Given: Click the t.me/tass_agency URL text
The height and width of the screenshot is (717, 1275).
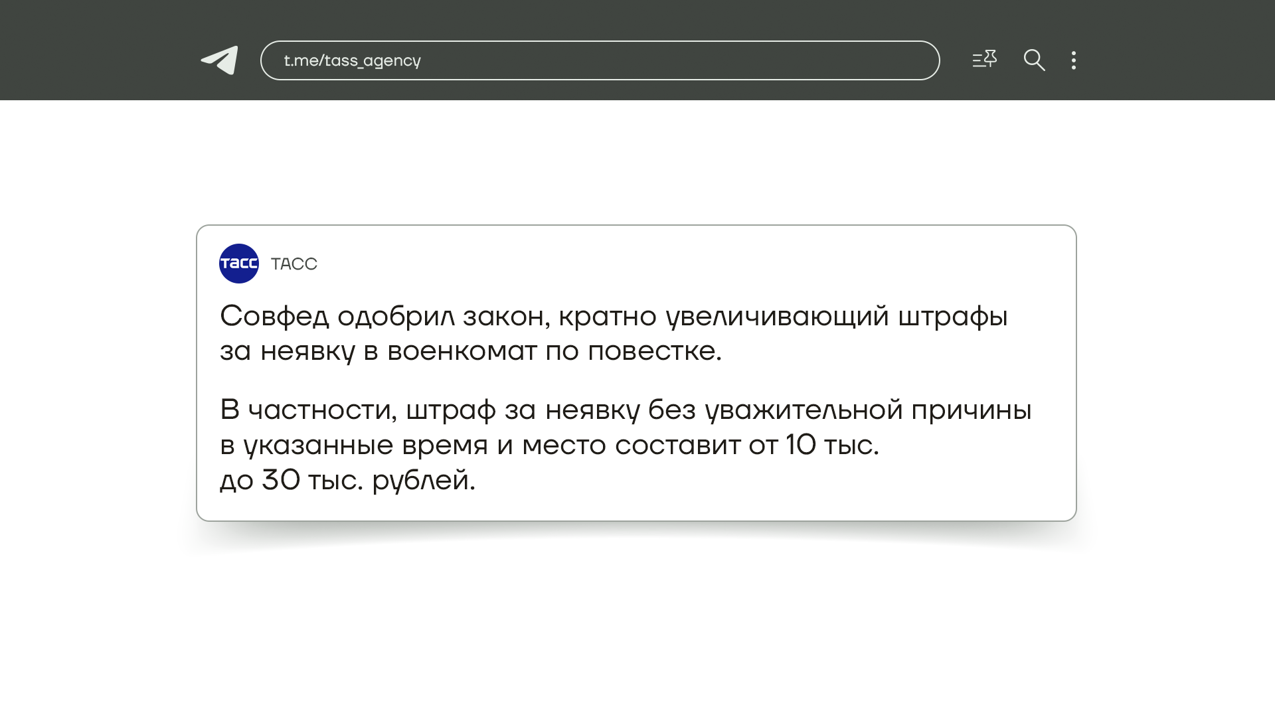Looking at the screenshot, I should click(352, 60).
